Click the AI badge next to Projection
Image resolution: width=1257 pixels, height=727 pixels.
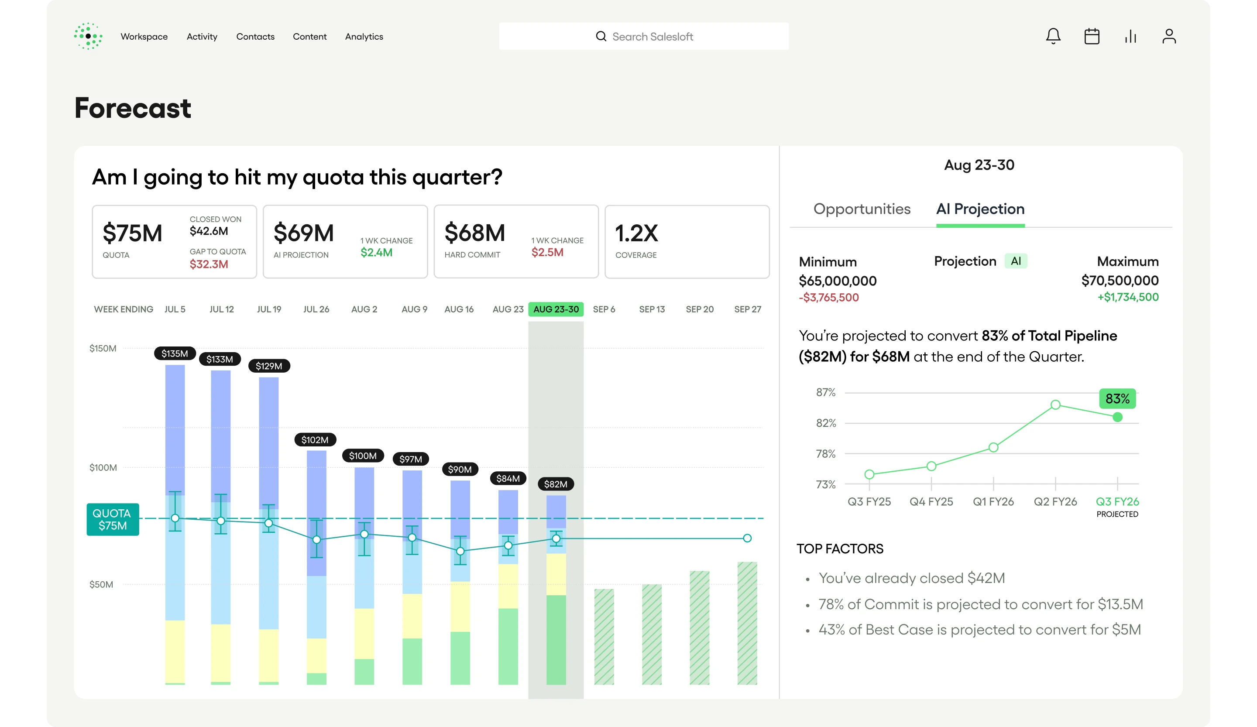click(x=1016, y=261)
